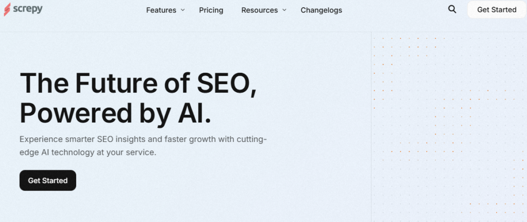The height and width of the screenshot is (222, 527).
Task: Expand the Resources dropdown chevron
Action: point(284,10)
